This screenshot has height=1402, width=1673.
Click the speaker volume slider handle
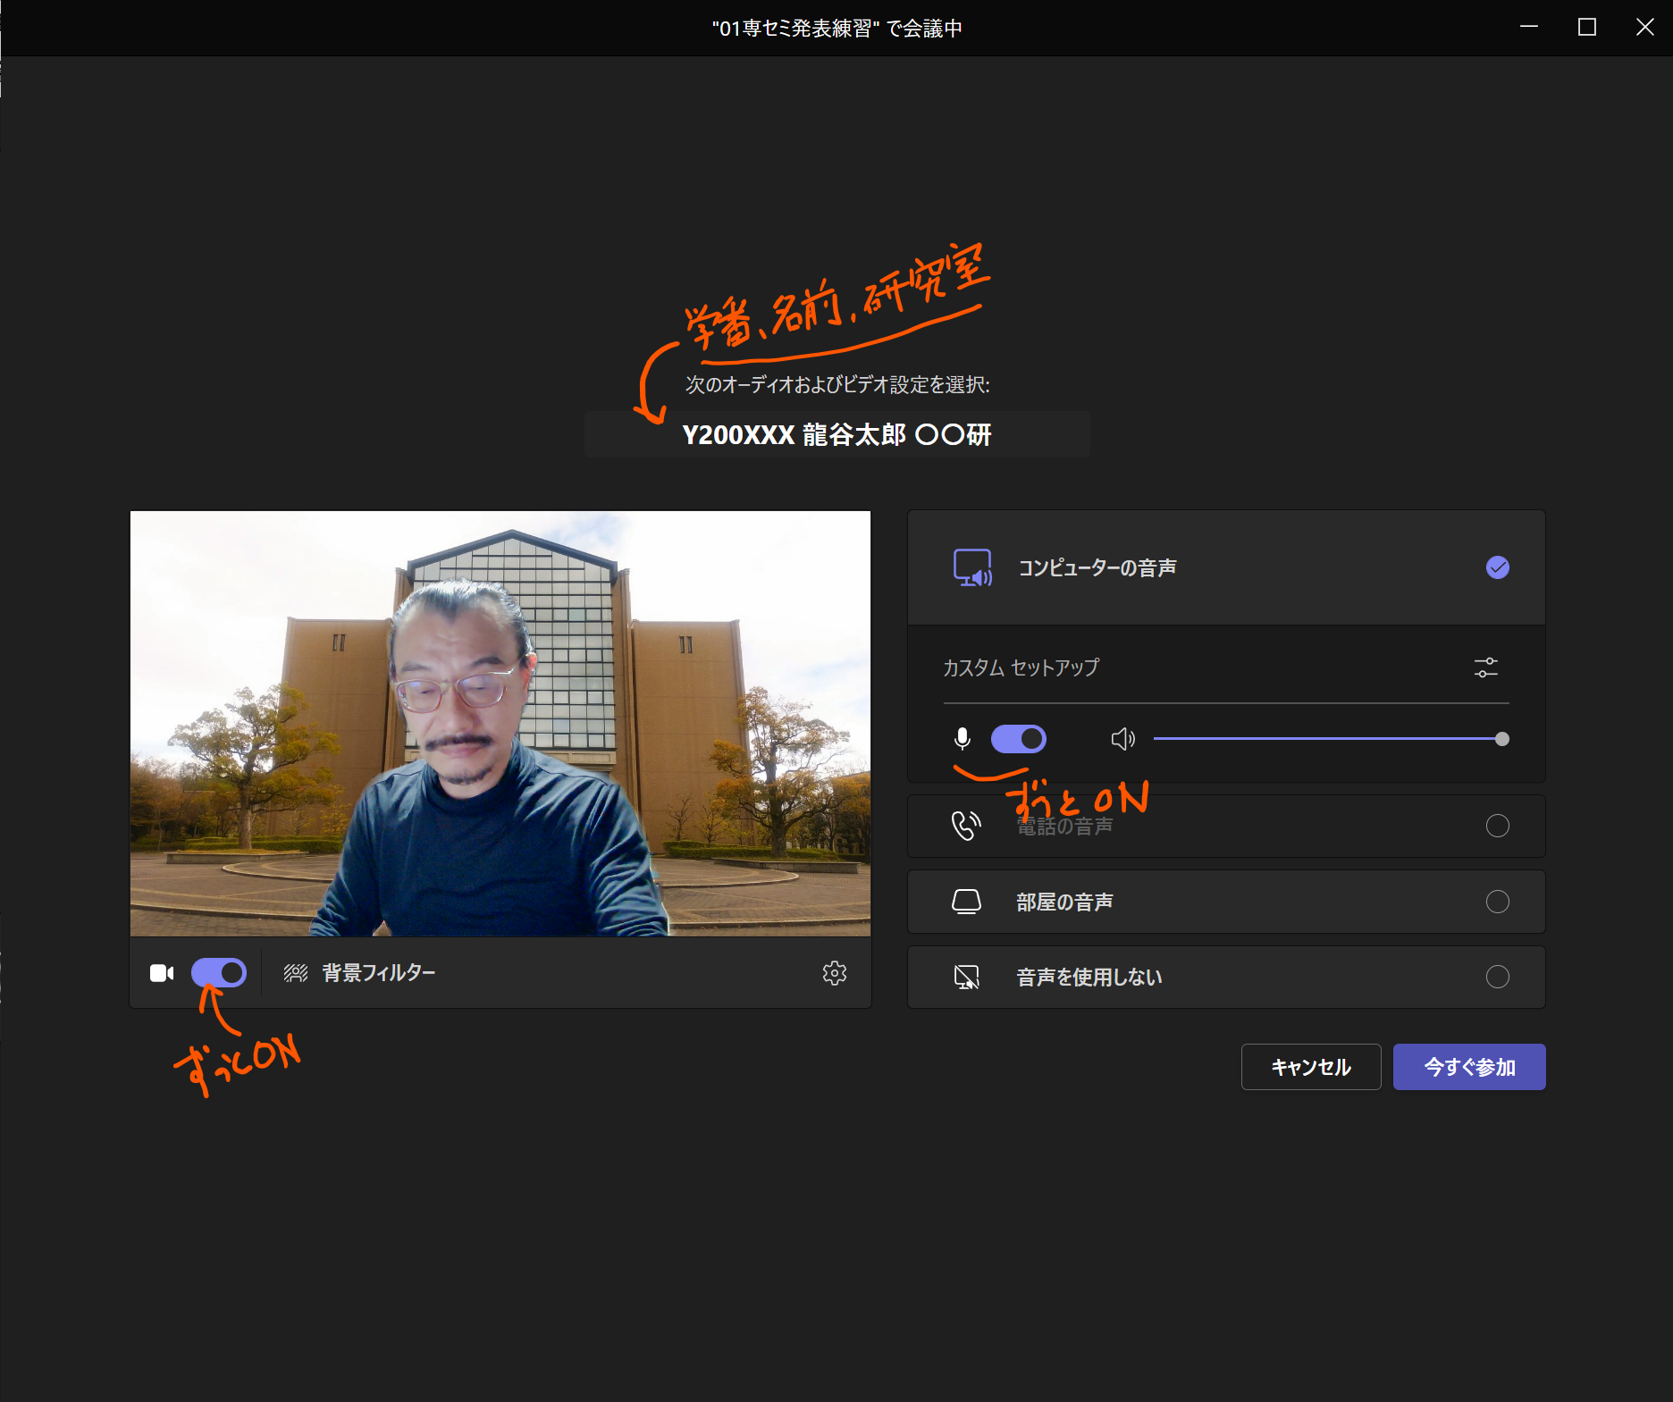[x=1502, y=739]
